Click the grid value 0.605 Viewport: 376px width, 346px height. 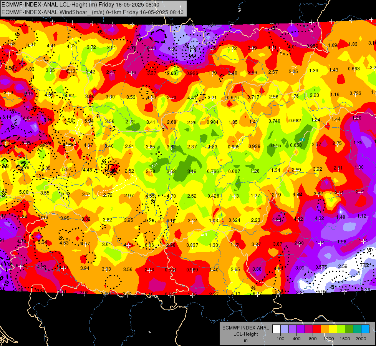(x=234, y=147)
